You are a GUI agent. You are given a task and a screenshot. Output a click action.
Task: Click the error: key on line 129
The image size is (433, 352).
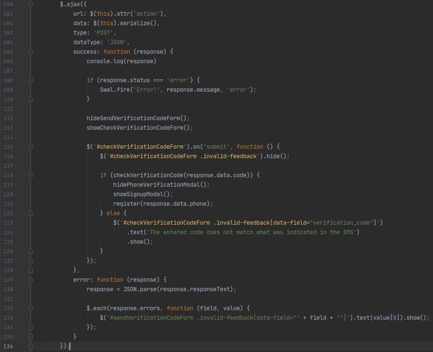tap(83, 280)
